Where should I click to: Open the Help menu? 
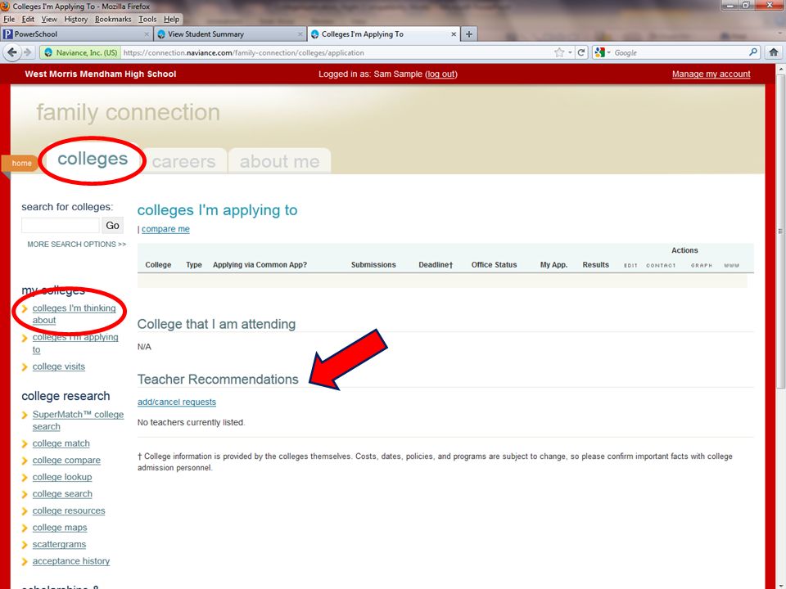(x=171, y=19)
